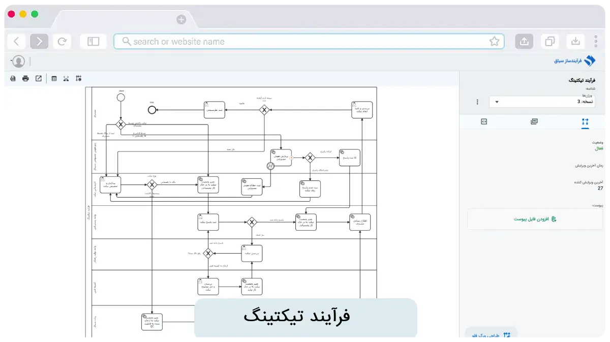The width and height of the screenshot is (610, 342).
Task: Select the ثبت عدم پاسخ روی تیکت task
Action: (x=310, y=189)
